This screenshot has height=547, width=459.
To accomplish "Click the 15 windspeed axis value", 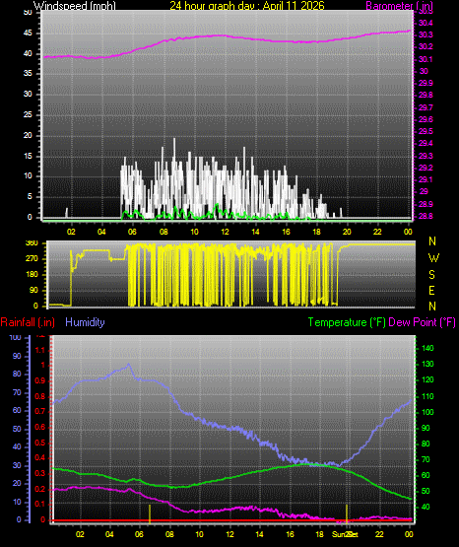I will click(28, 156).
